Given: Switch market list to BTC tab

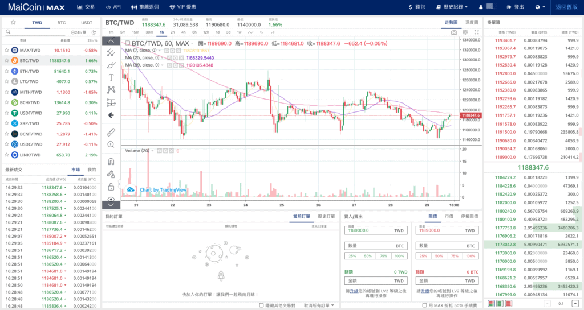Looking at the screenshot, I should click(x=62, y=23).
